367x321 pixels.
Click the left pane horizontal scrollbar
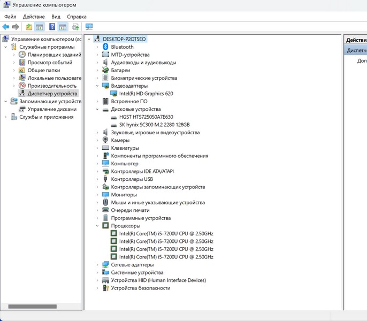click(32, 307)
